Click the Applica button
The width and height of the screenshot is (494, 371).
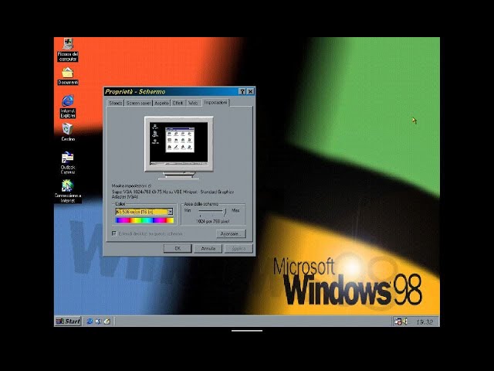pos(239,249)
